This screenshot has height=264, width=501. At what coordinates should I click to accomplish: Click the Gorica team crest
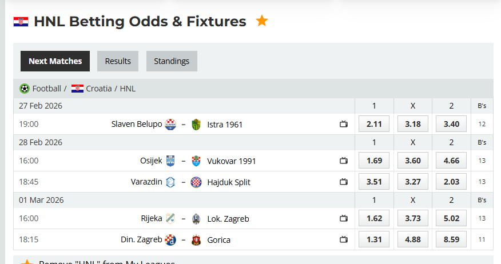point(196,240)
